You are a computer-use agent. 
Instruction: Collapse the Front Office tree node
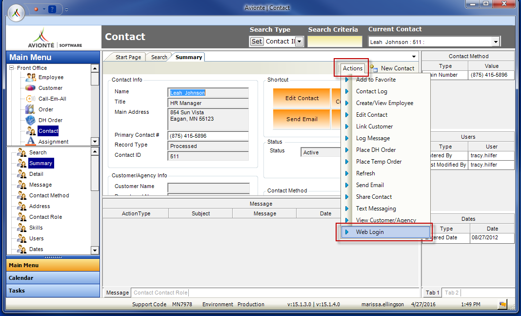[11, 68]
